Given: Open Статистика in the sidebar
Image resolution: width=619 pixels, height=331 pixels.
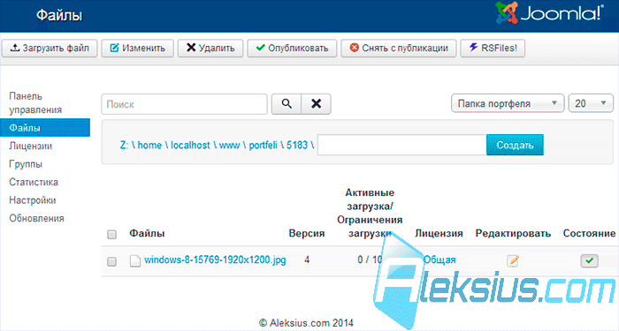Looking at the screenshot, I should 34,182.
